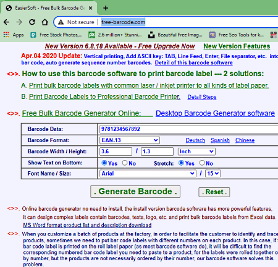This screenshot has height=267, width=278.
Task: Click the Reset button
Action: tap(214, 192)
